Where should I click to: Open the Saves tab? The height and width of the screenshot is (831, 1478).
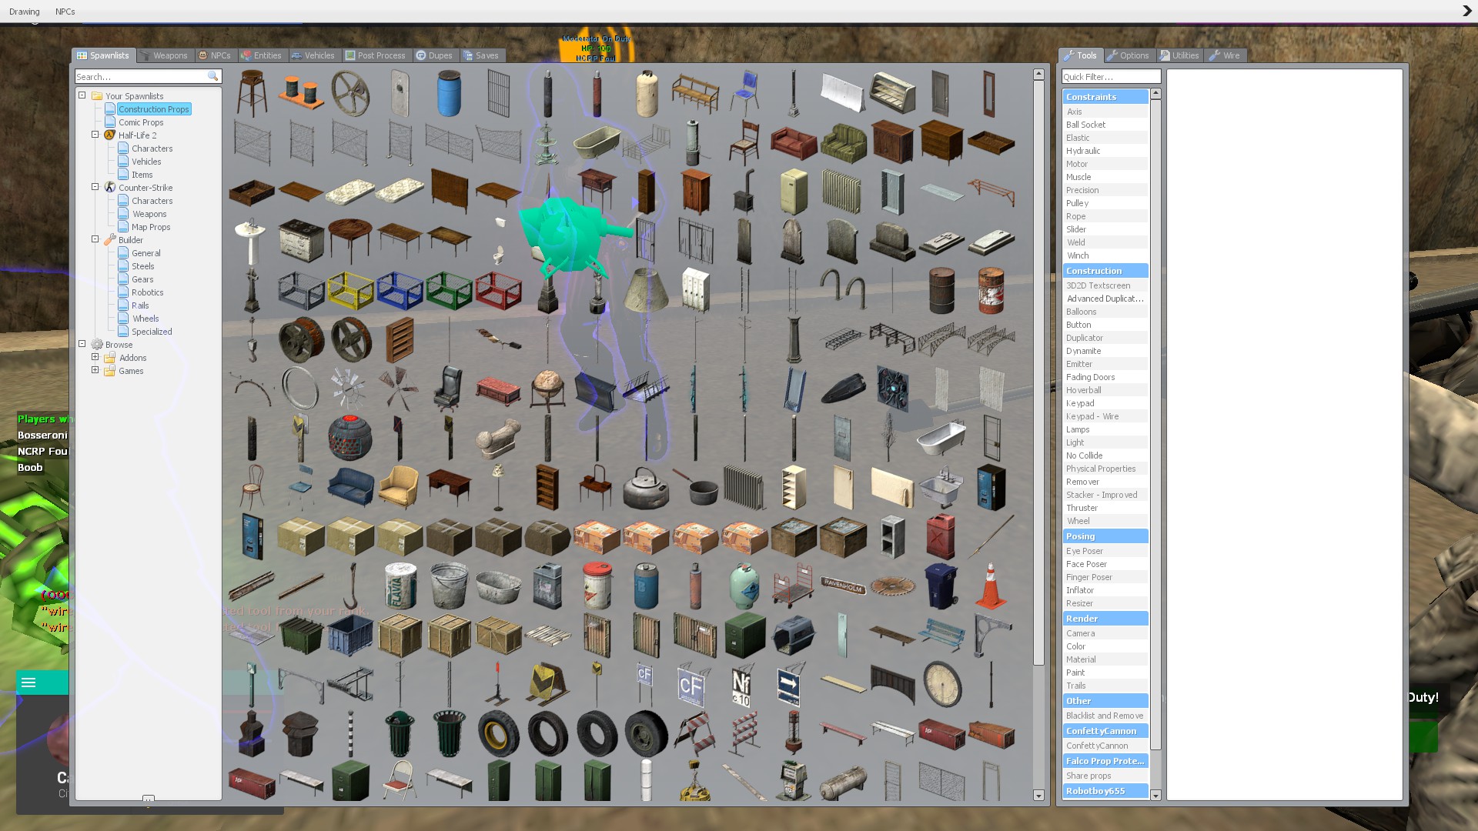(481, 55)
